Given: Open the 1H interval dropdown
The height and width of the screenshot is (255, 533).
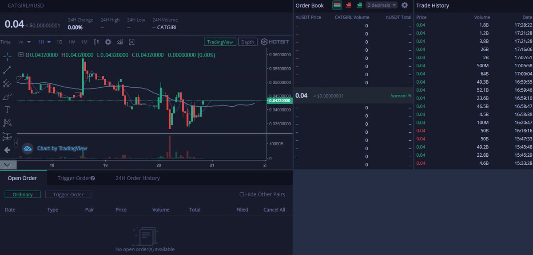Looking at the screenshot, I should click(x=44, y=42).
